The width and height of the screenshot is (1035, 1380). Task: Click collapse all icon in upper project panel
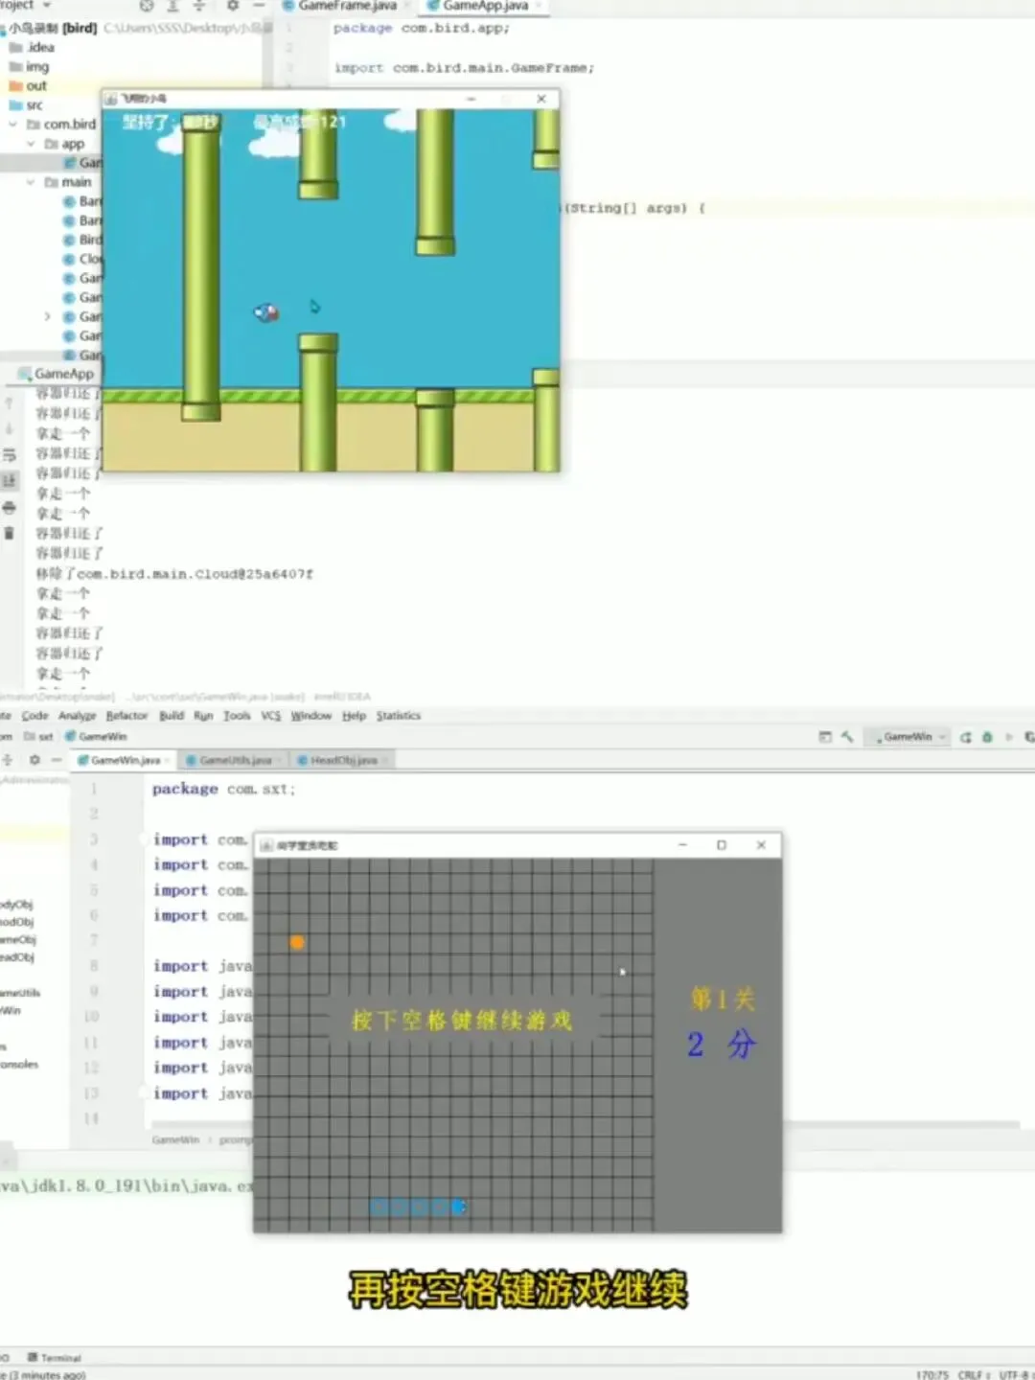[x=199, y=6]
